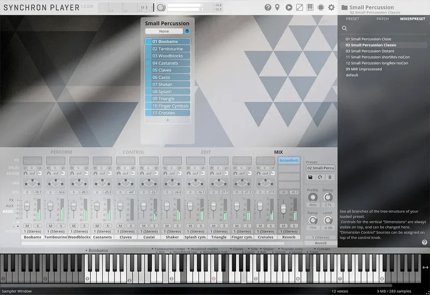
Task: Click the window resize arrow icon
Action: 299,8
